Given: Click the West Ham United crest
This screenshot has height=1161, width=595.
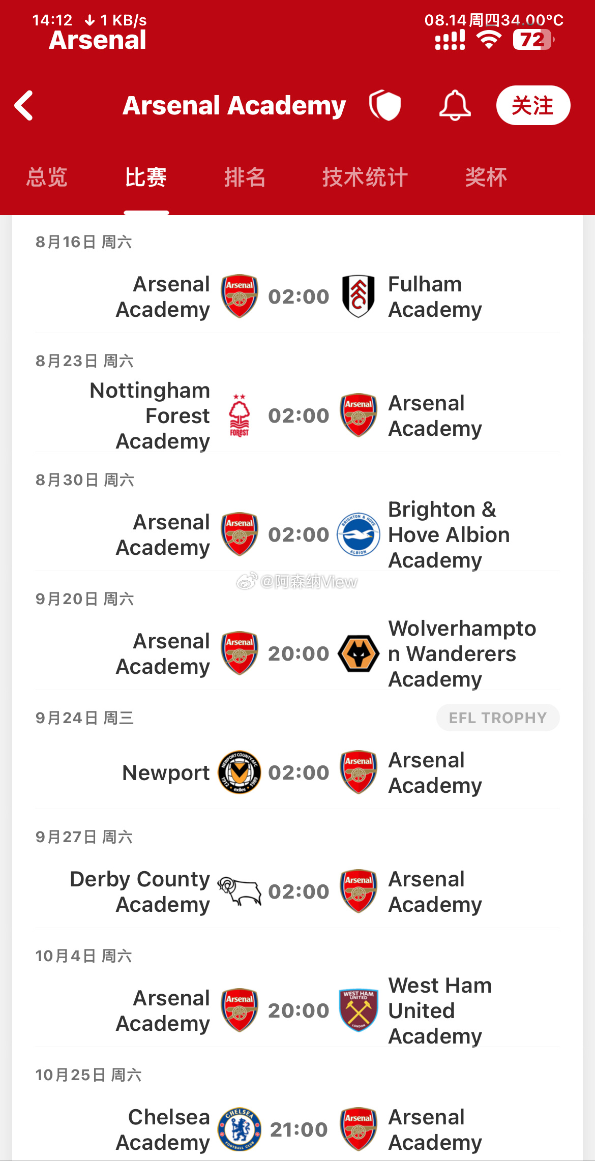Looking at the screenshot, I should (359, 1010).
